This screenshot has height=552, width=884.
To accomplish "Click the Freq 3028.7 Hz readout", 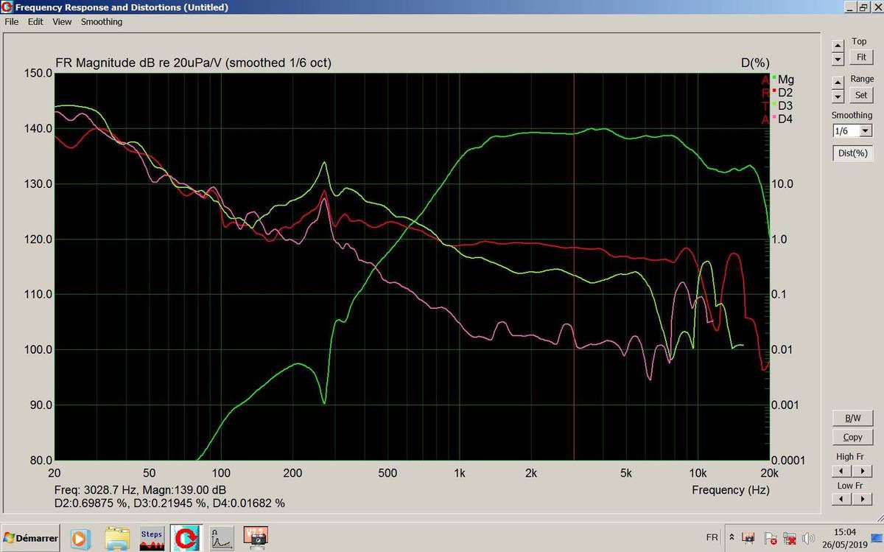I will coord(140,490).
